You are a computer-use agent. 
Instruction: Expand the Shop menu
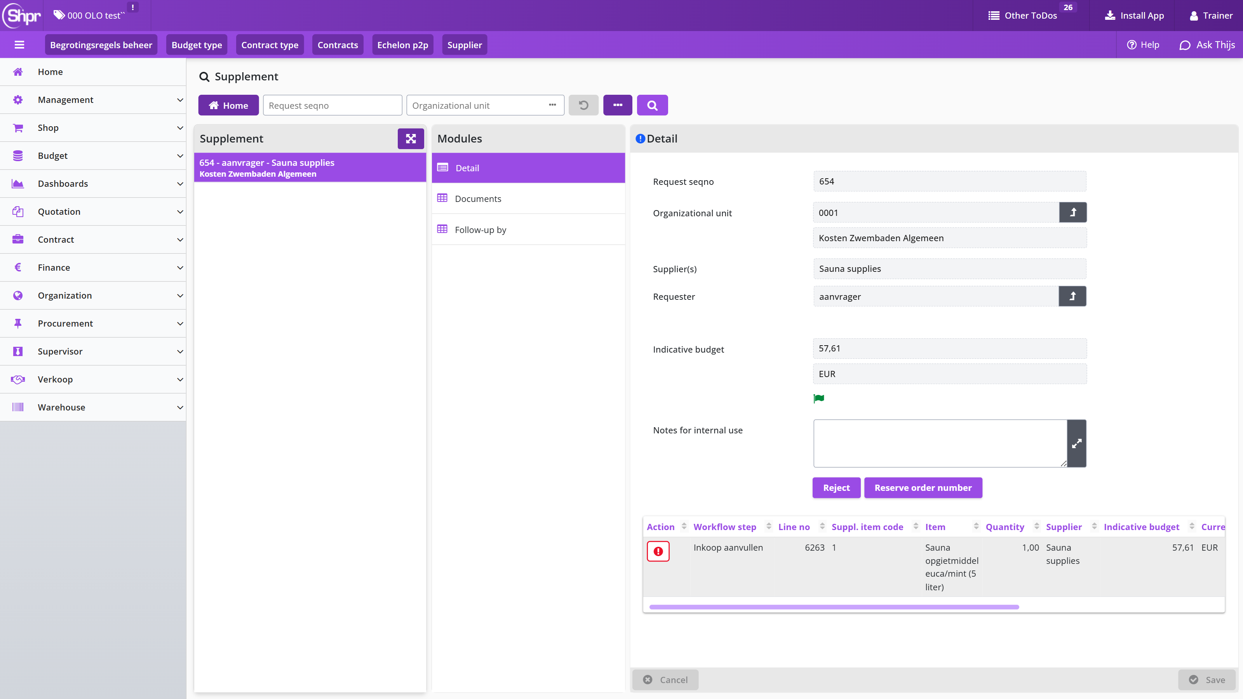point(93,128)
